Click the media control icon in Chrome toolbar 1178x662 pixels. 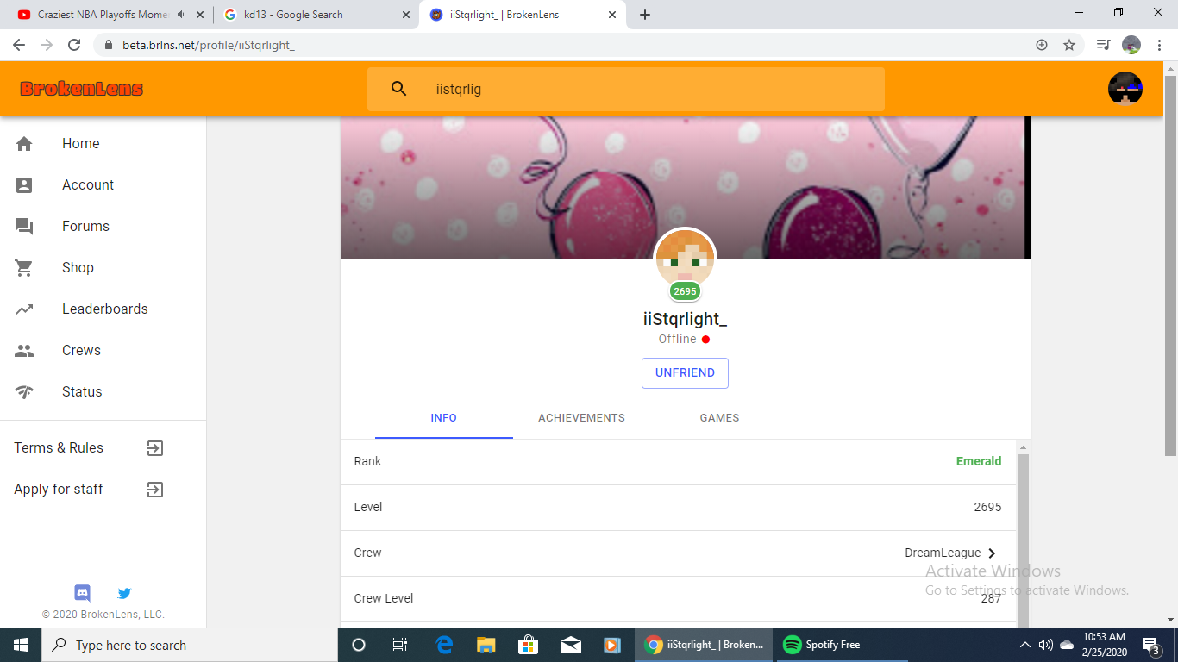tap(1103, 45)
